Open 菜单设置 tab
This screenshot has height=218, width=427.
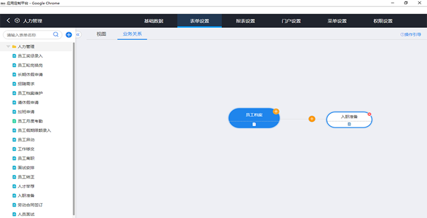click(337, 21)
